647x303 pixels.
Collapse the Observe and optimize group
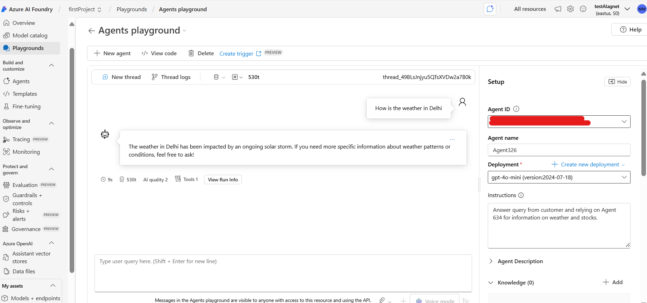[x=51, y=123]
